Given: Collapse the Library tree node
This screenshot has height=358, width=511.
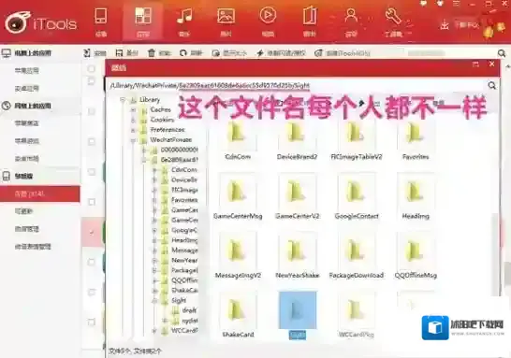Looking at the screenshot, I should 123,100.
